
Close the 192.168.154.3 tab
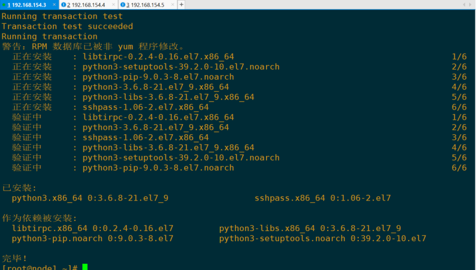click(x=54, y=5)
